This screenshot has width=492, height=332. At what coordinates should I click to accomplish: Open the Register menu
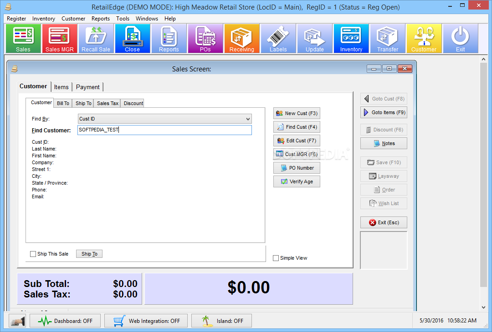16,19
